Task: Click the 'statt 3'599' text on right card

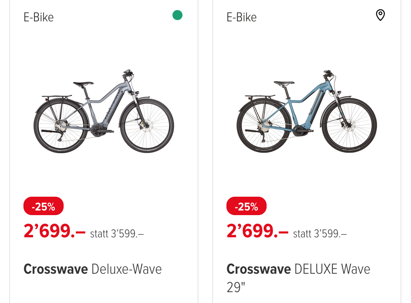Action: pos(320,234)
